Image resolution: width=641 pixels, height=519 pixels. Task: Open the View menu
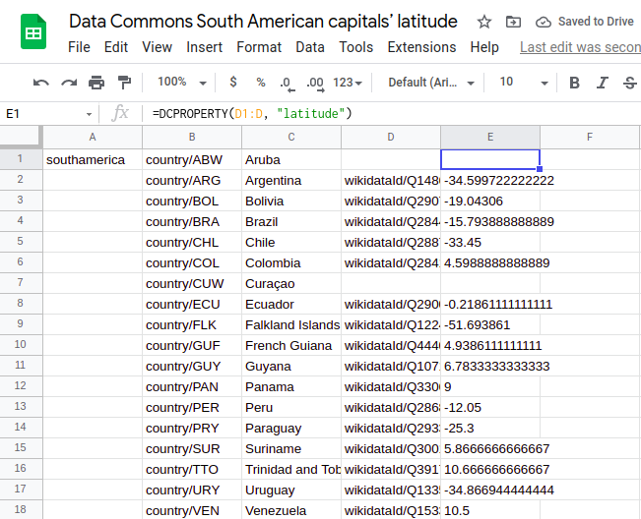point(157,47)
